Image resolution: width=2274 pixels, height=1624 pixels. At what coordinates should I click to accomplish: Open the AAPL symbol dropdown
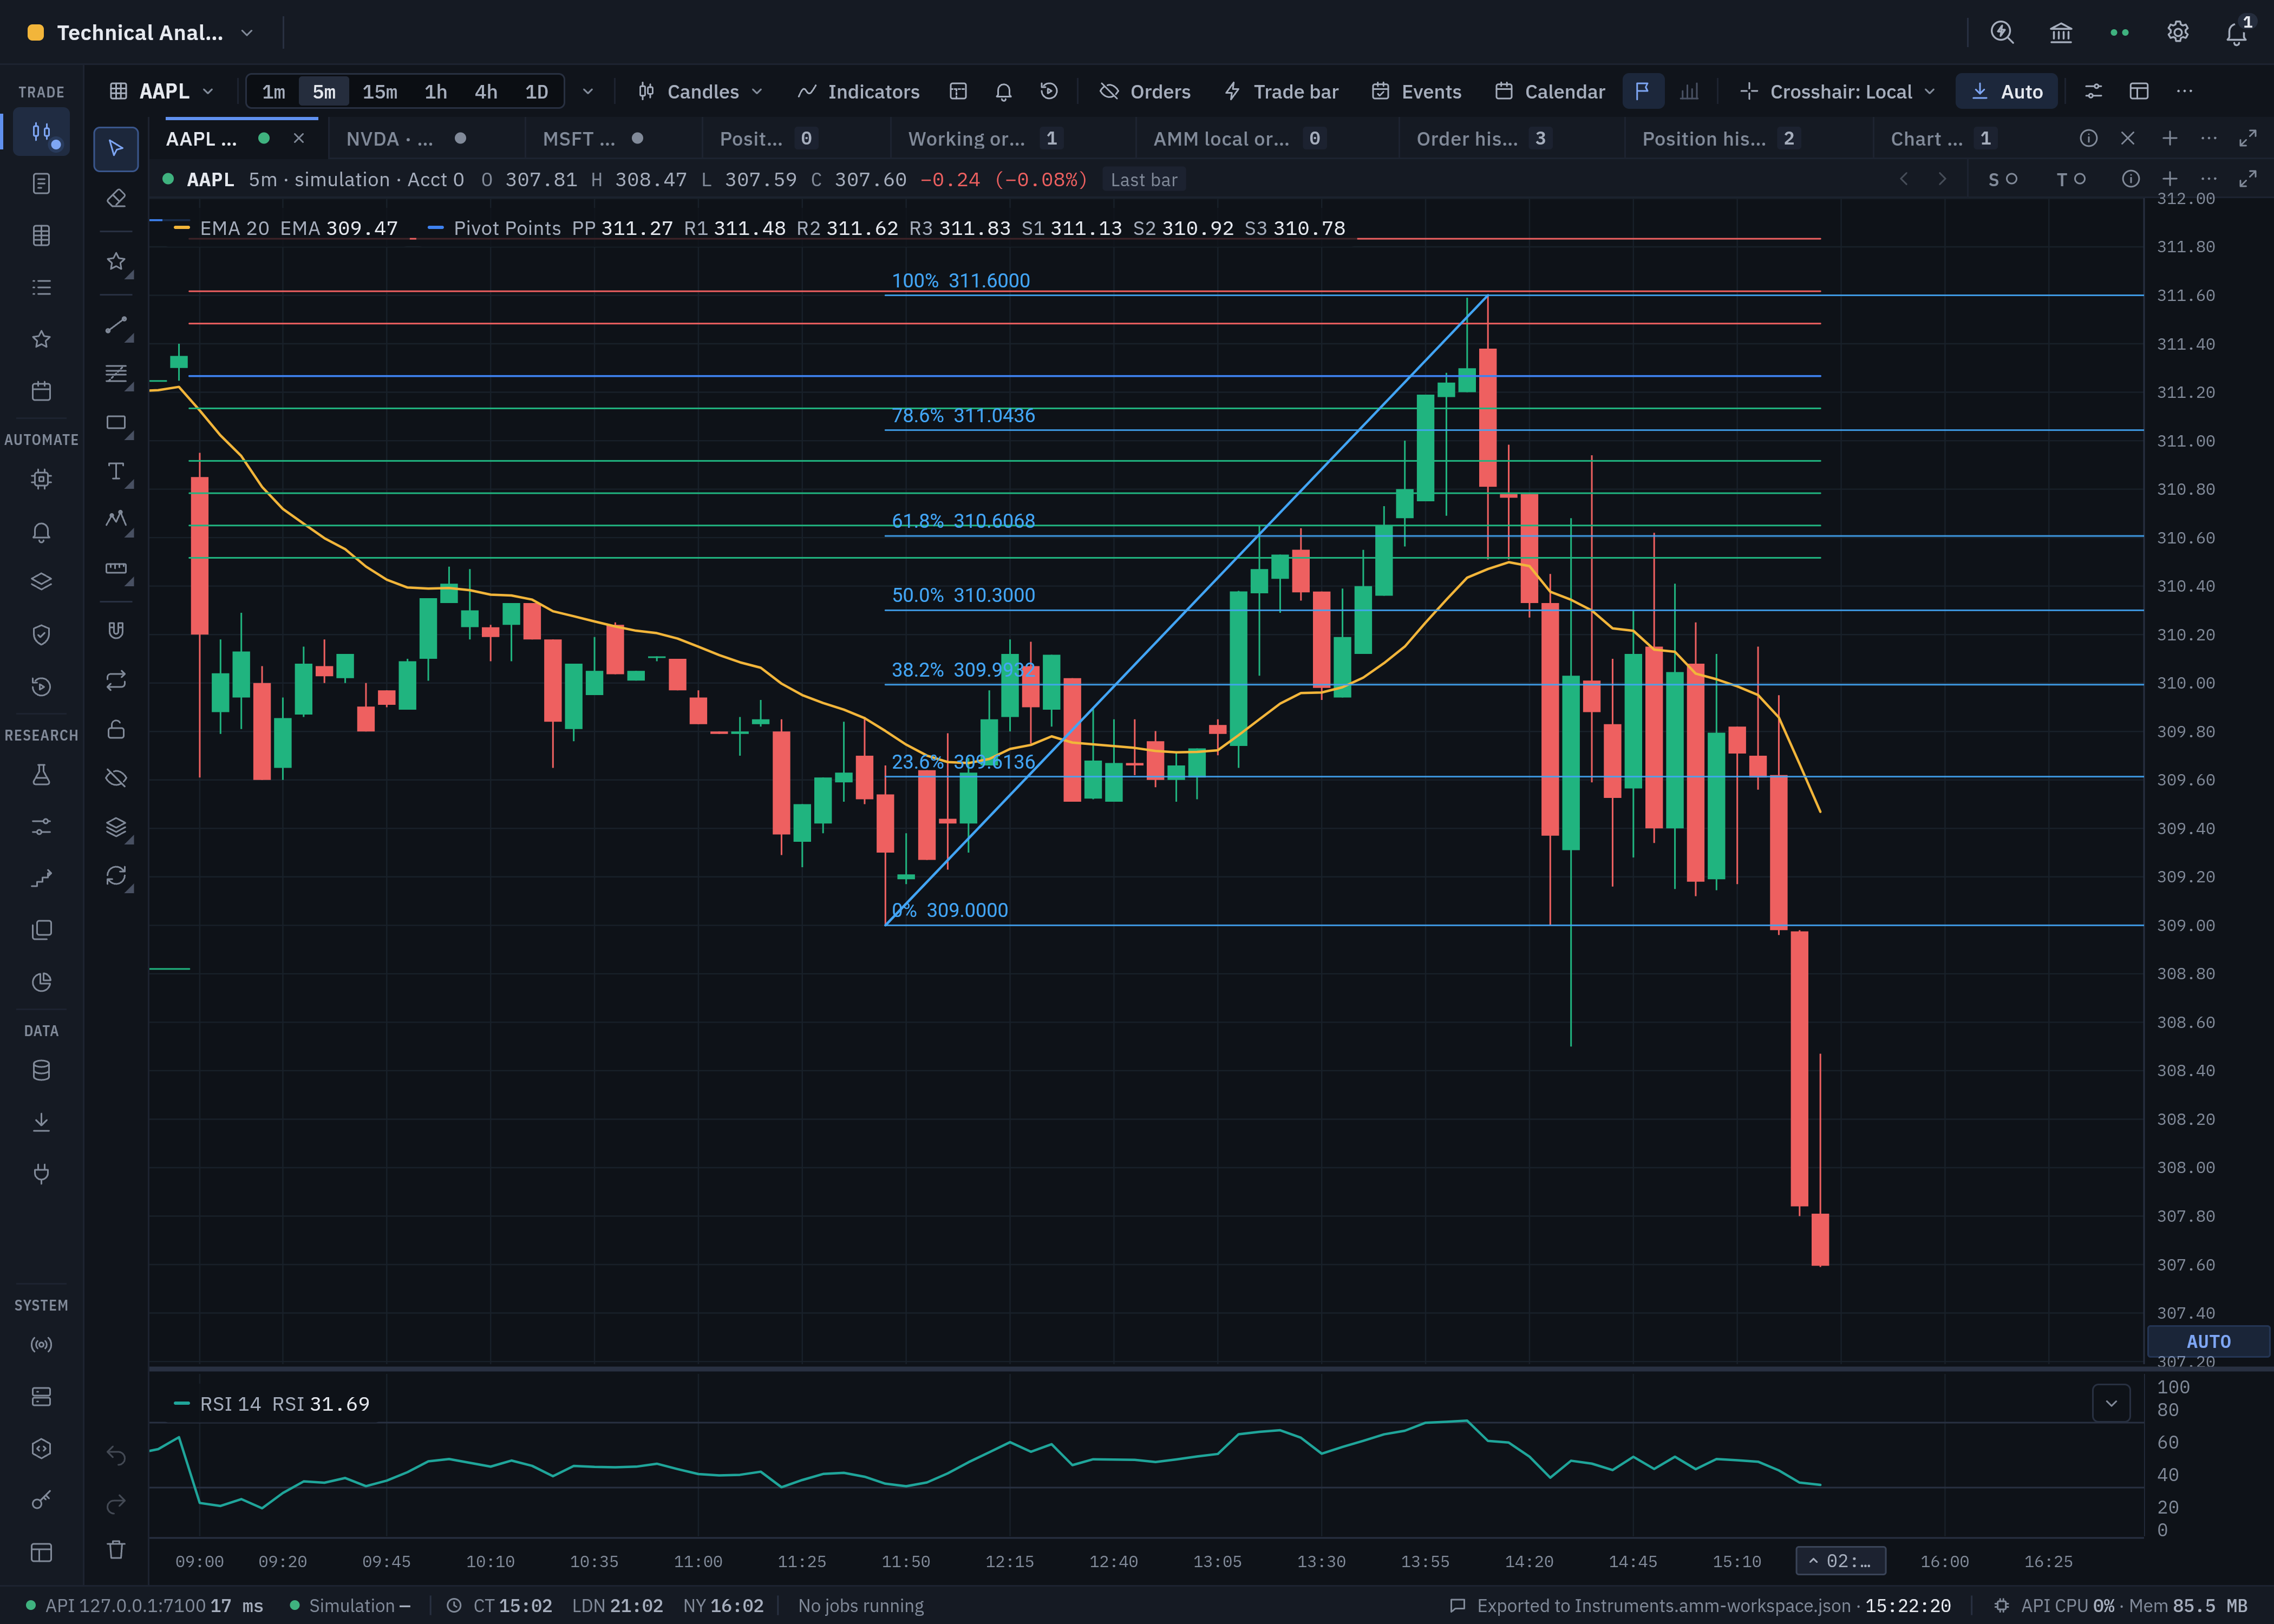tap(162, 91)
